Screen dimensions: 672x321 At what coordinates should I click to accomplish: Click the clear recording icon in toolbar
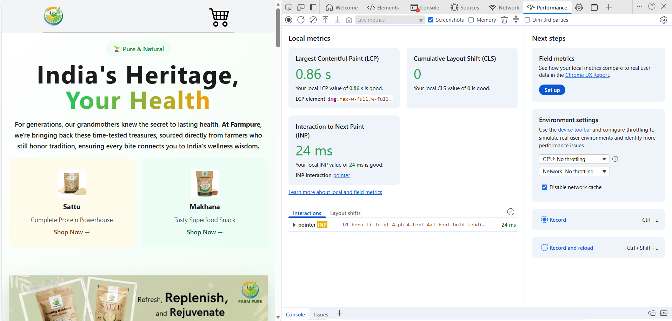(x=313, y=20)
